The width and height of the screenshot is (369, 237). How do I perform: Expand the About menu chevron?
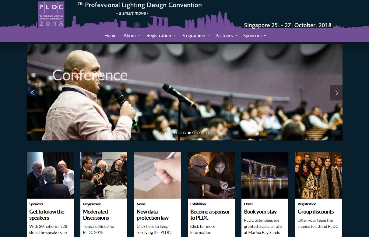[139, 36]
